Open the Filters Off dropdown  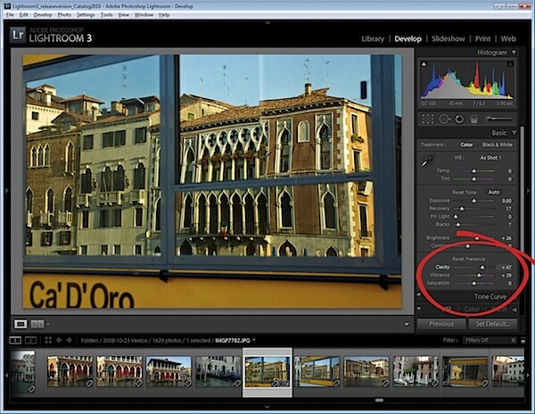[x=490, y=340]
